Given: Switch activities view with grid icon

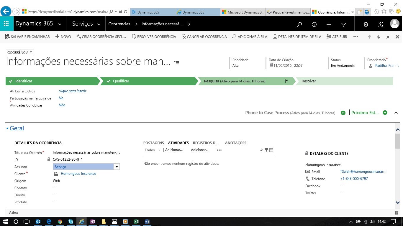Looking at the screenshot, I should [271, 150].
